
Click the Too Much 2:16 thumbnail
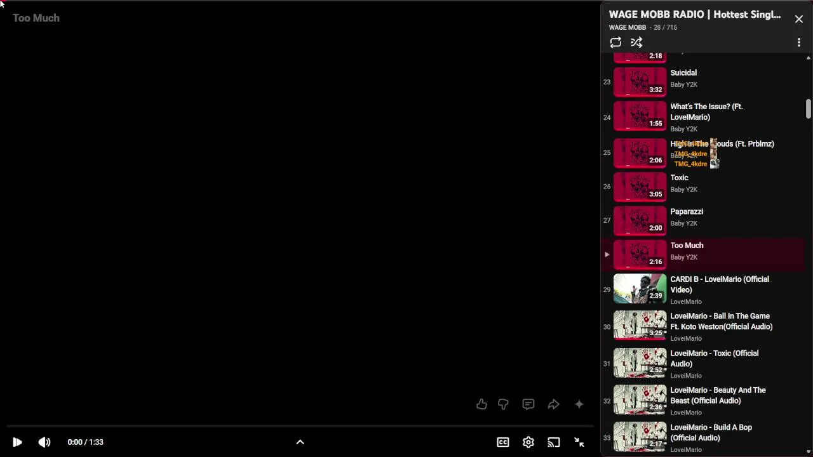(640, 254)
